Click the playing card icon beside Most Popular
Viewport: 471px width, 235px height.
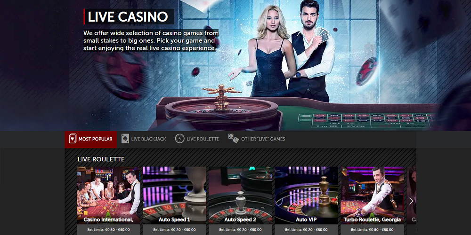coord(73,139)
